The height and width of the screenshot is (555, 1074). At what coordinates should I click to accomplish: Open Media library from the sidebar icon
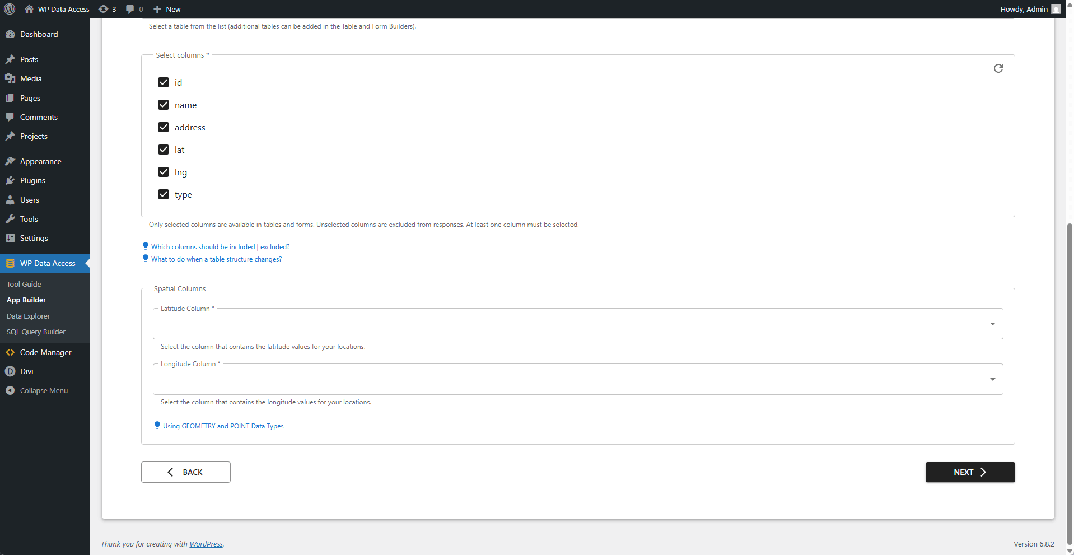click(x=10, y=78)
